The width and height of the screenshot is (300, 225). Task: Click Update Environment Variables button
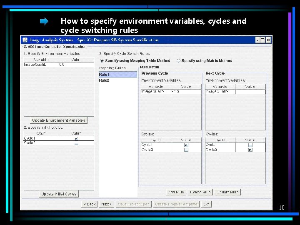pos(59,120)
